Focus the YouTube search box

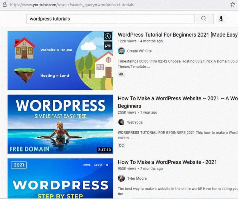tap(111, 19)
